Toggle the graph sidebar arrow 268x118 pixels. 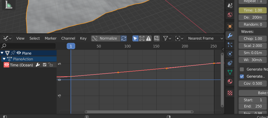tap(223, 49)
